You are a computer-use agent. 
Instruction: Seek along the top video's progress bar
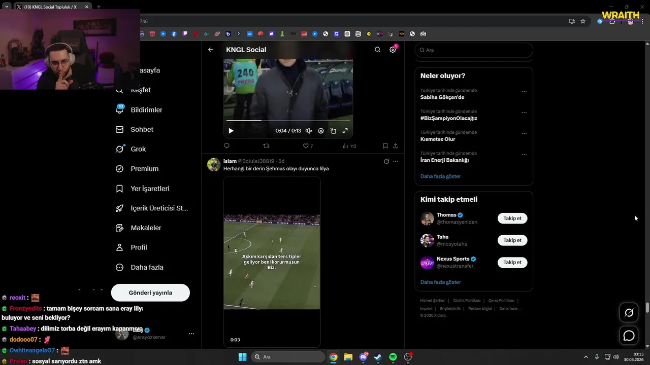pos(288,121)
